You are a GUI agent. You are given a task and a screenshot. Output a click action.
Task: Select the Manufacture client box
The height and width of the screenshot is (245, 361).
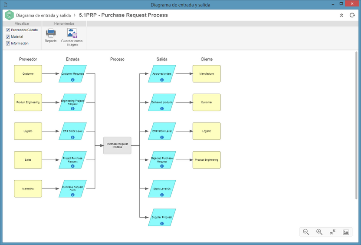[207, 73]
